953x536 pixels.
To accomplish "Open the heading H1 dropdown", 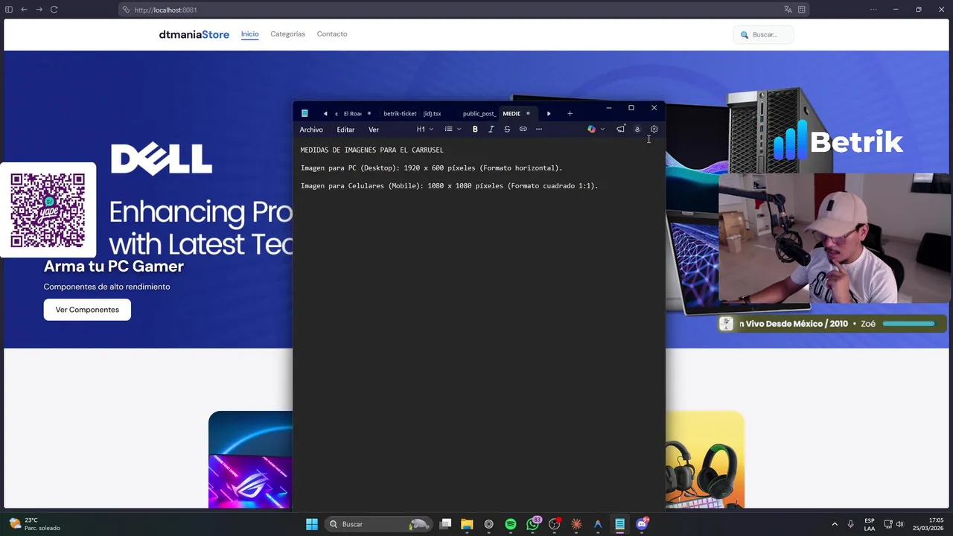I will point(425,130).
